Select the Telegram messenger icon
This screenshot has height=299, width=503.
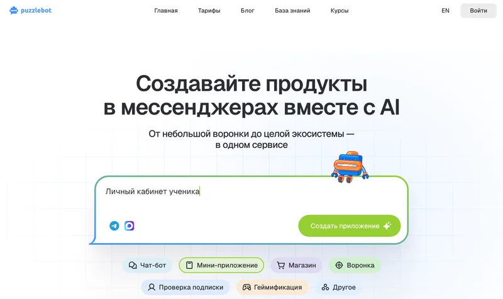(114, 226)
